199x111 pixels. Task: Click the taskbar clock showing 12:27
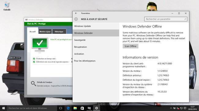coord(193,108)
